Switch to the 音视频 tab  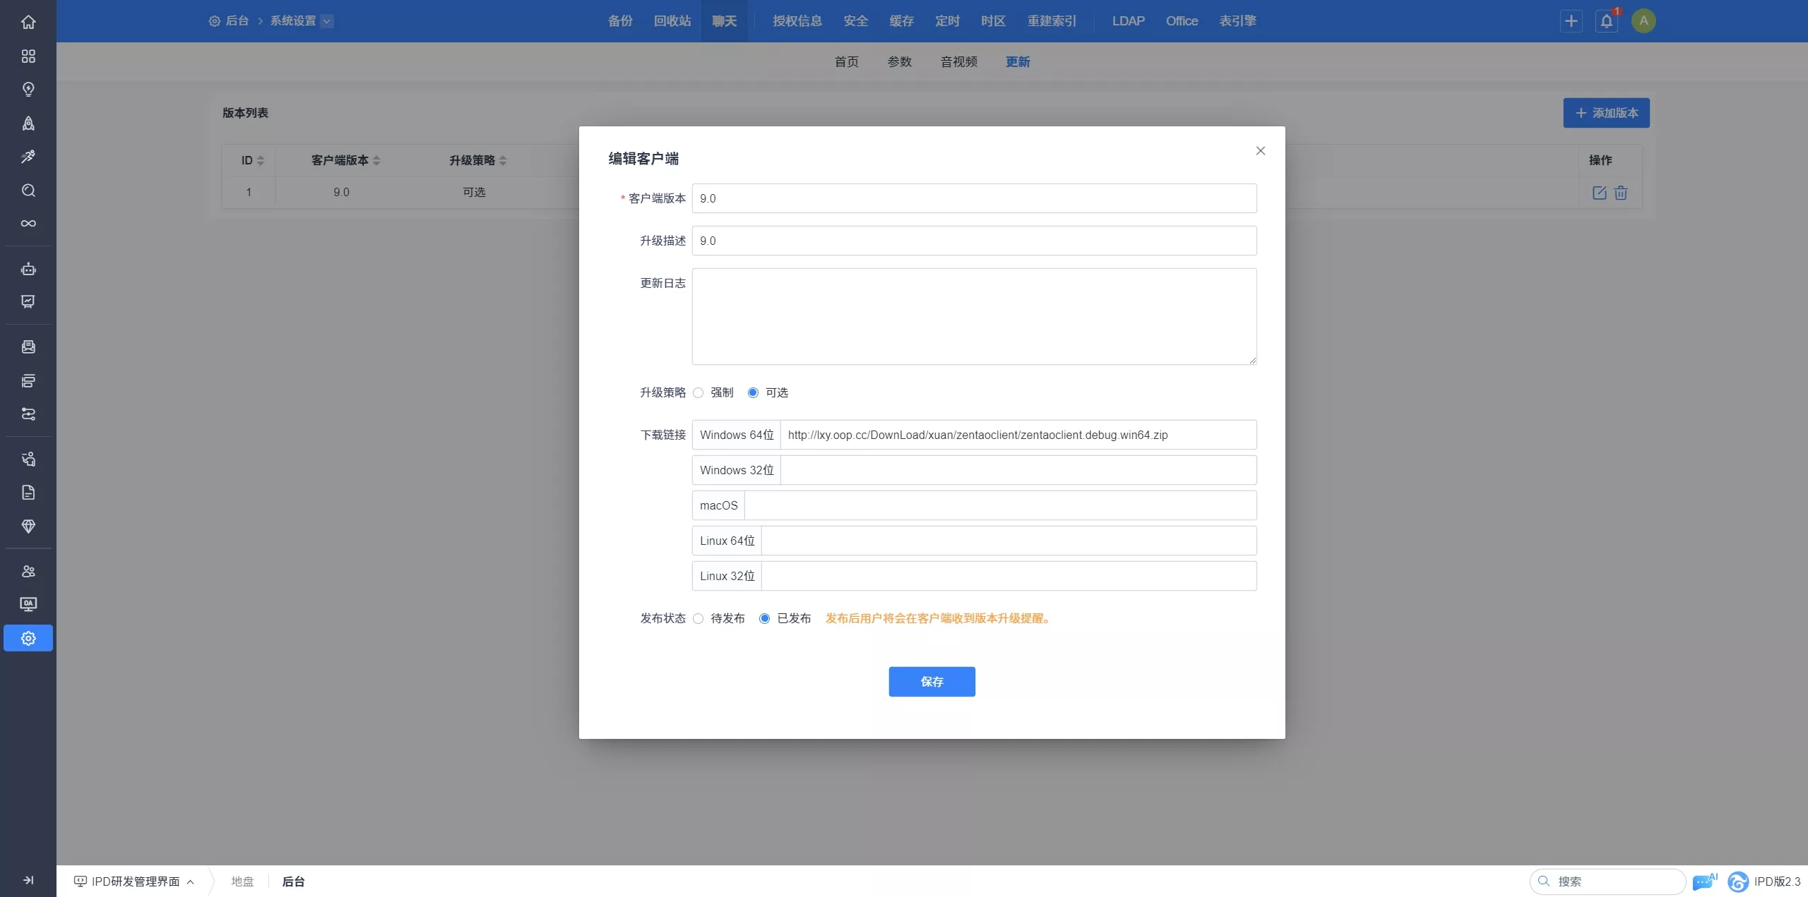click(958, 62)
